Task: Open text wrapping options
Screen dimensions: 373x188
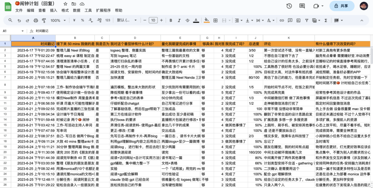Action: click(259, 20)
